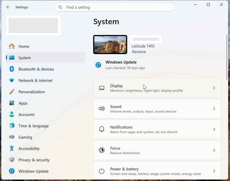Open Windows Update in sidebar
The height and width of the screenshot is (181, 230).
[x=33, y=171]
